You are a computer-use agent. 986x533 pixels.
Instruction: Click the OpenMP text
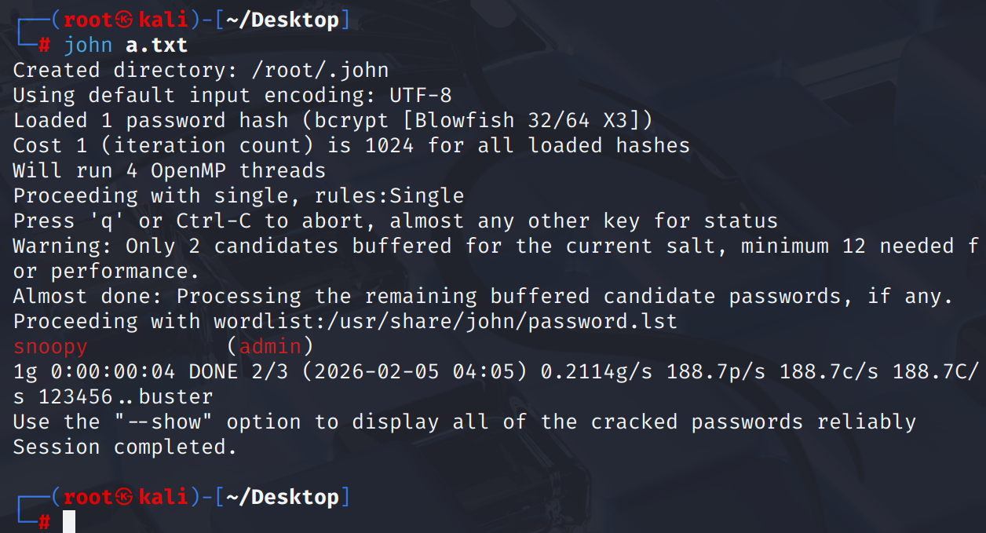[188, 171]
